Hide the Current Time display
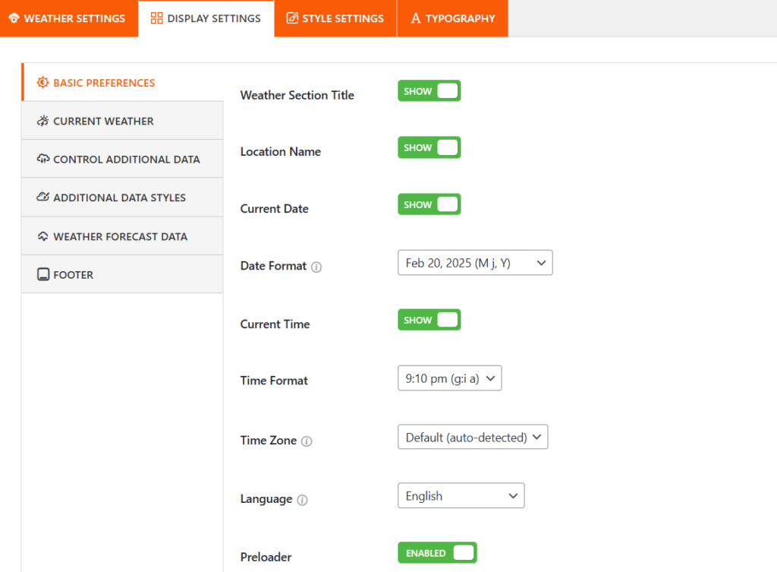777x572 pixels. click(x=429, y=320)
